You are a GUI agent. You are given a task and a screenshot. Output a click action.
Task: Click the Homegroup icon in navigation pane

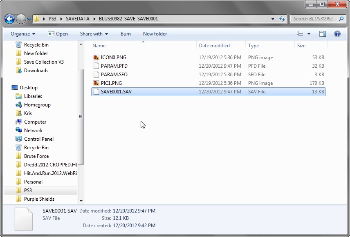(19, 105)
